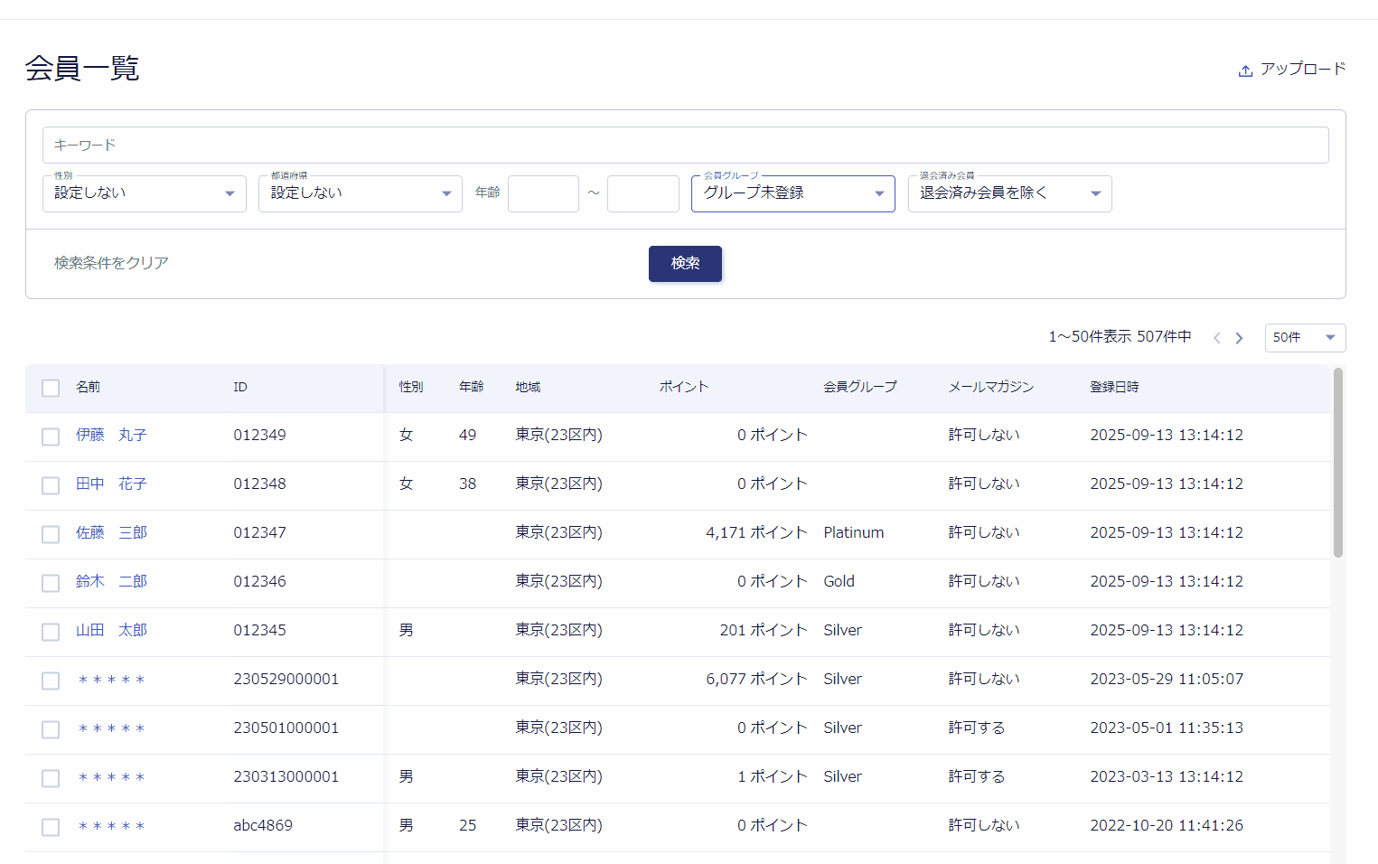This screenshot has width=1378, height=864.
Task: Click the 1～50件表示 507件中 count text
Action: [1120, 337]
